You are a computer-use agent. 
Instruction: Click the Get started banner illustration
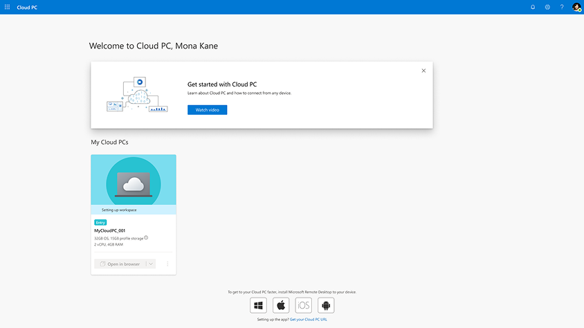136,95
